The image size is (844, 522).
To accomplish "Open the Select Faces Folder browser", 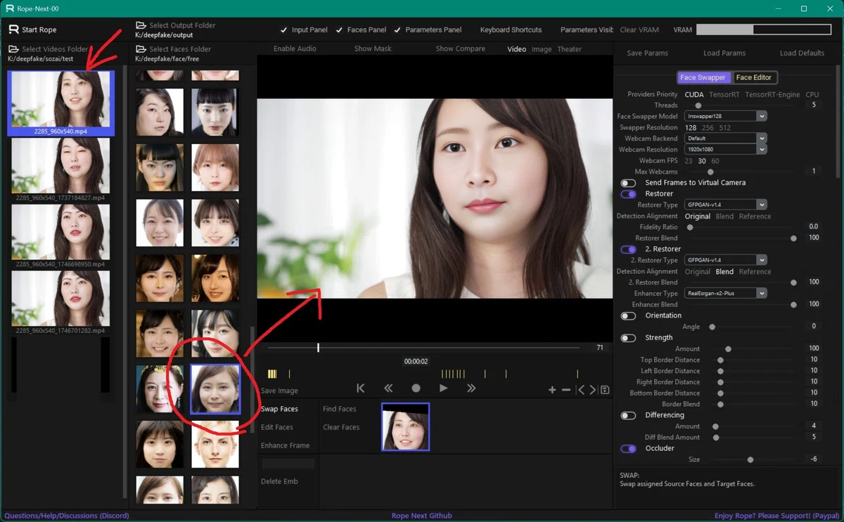I will coord(174,49).
